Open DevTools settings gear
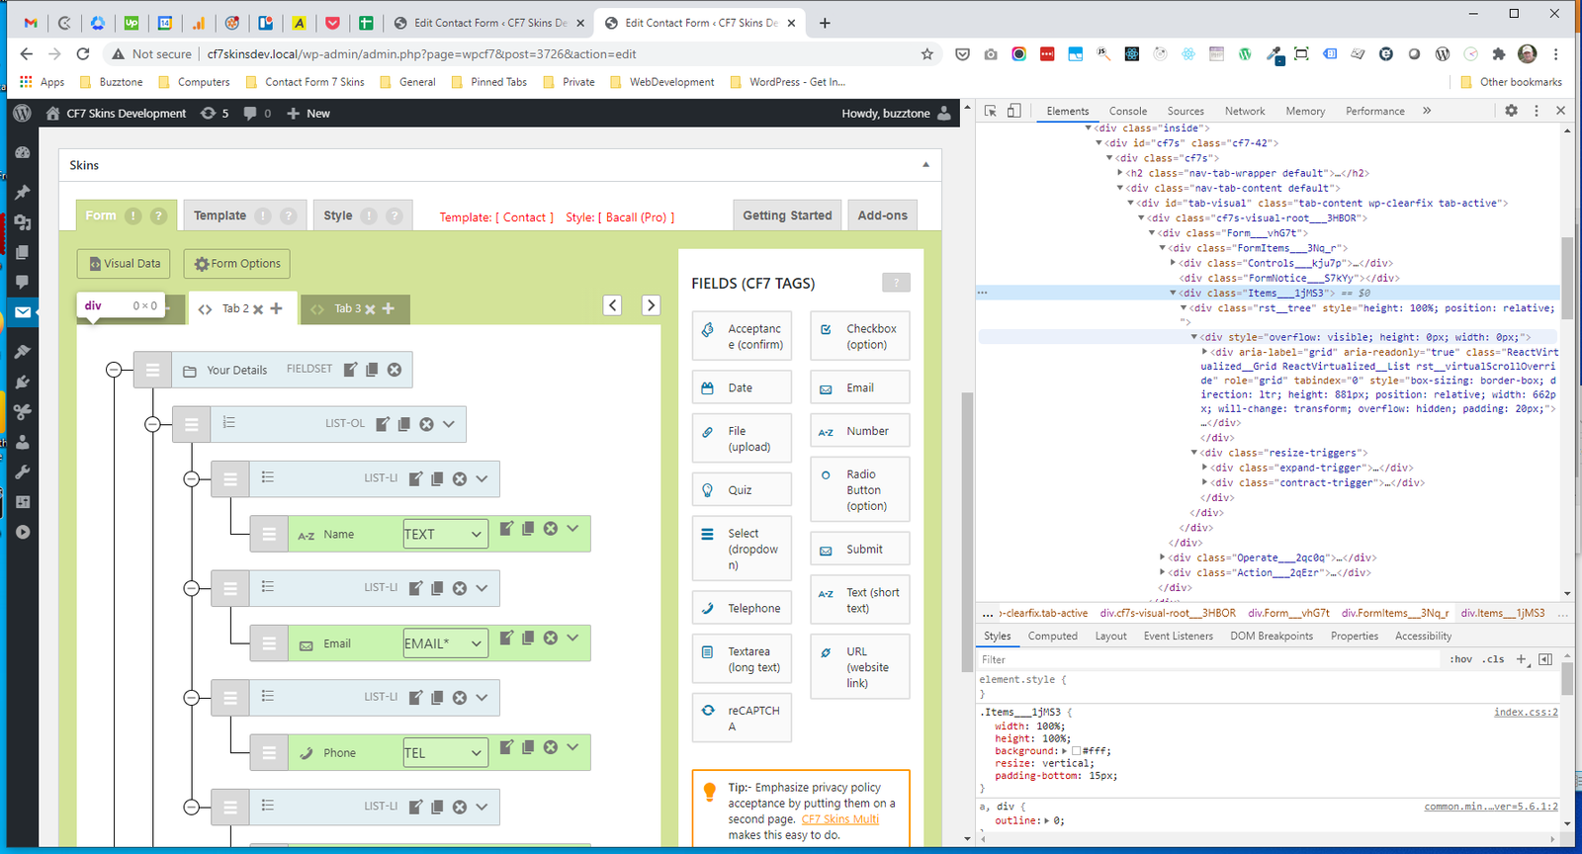Viewport: 1582px width, 854px height. click(1511, 111)
